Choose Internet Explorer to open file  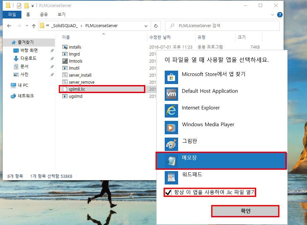point(221,110)
